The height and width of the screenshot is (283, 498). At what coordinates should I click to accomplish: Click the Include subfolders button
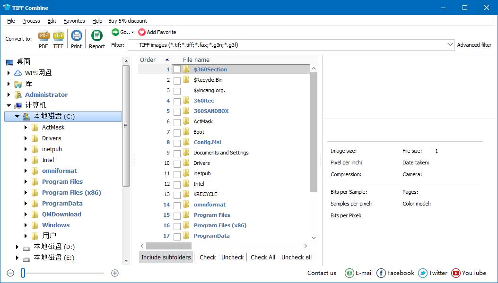166,257
